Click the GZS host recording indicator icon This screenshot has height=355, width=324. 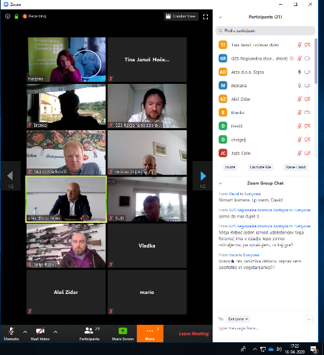pos(292,58)
